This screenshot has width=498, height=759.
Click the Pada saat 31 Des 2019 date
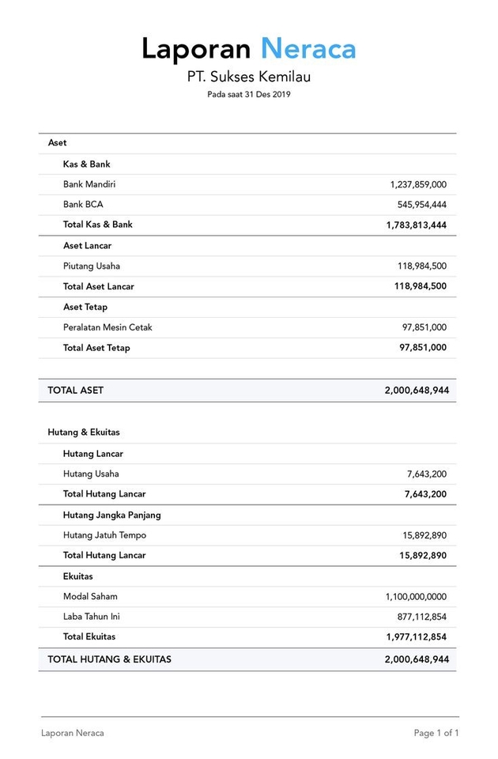[x=249, y=94]
